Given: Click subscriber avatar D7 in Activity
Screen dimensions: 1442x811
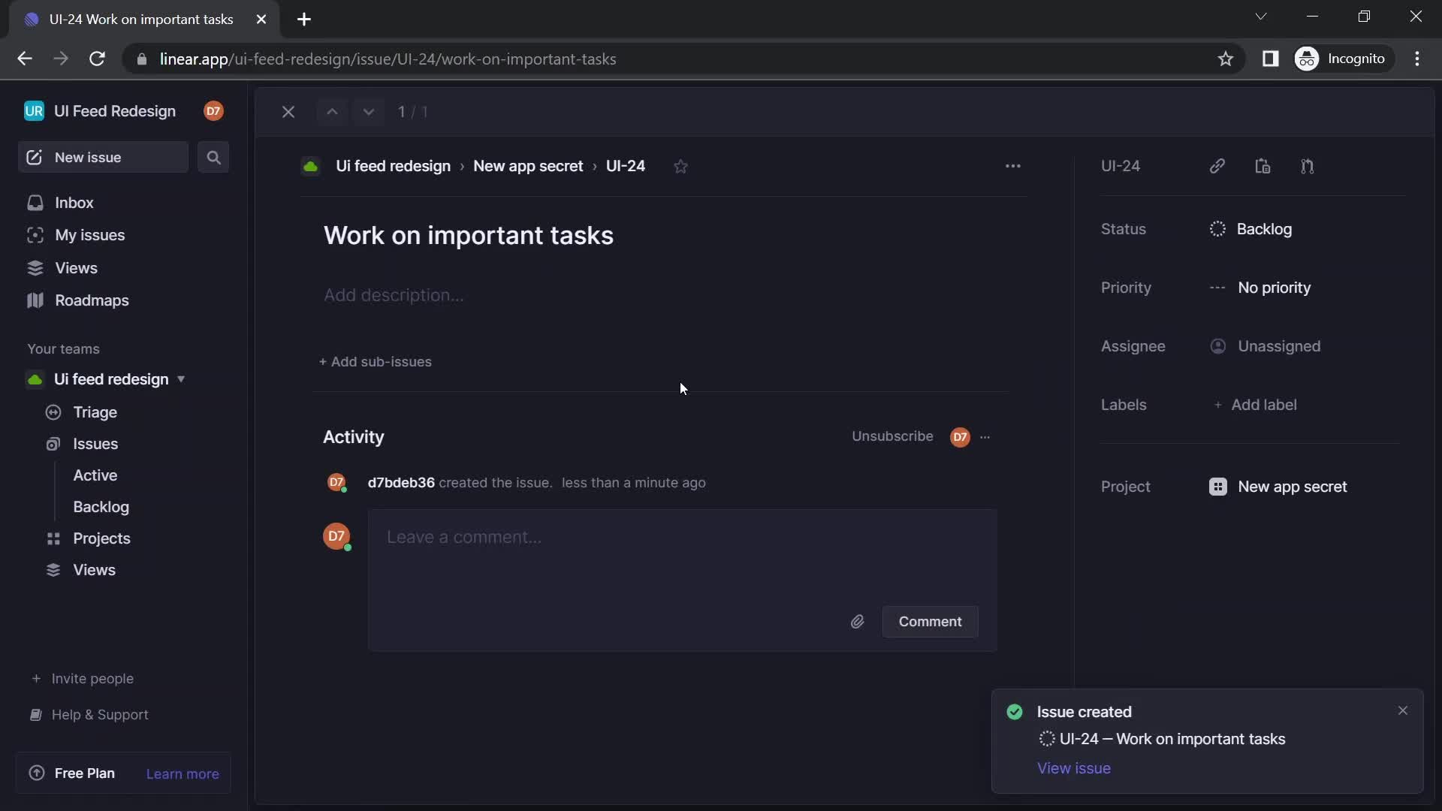Looking at the screenshot, I should click(960, 437).
